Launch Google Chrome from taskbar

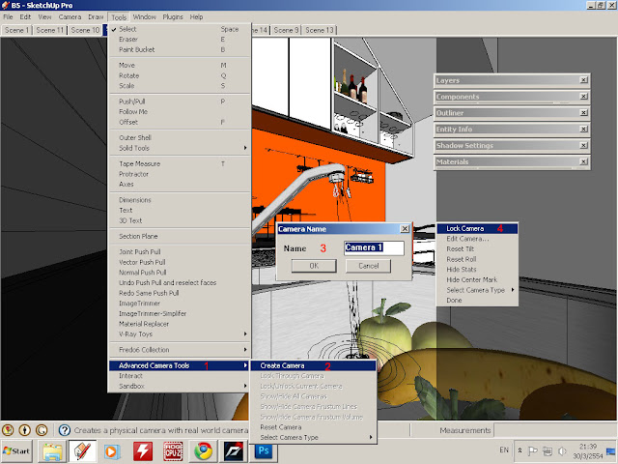tap(204, 451)
